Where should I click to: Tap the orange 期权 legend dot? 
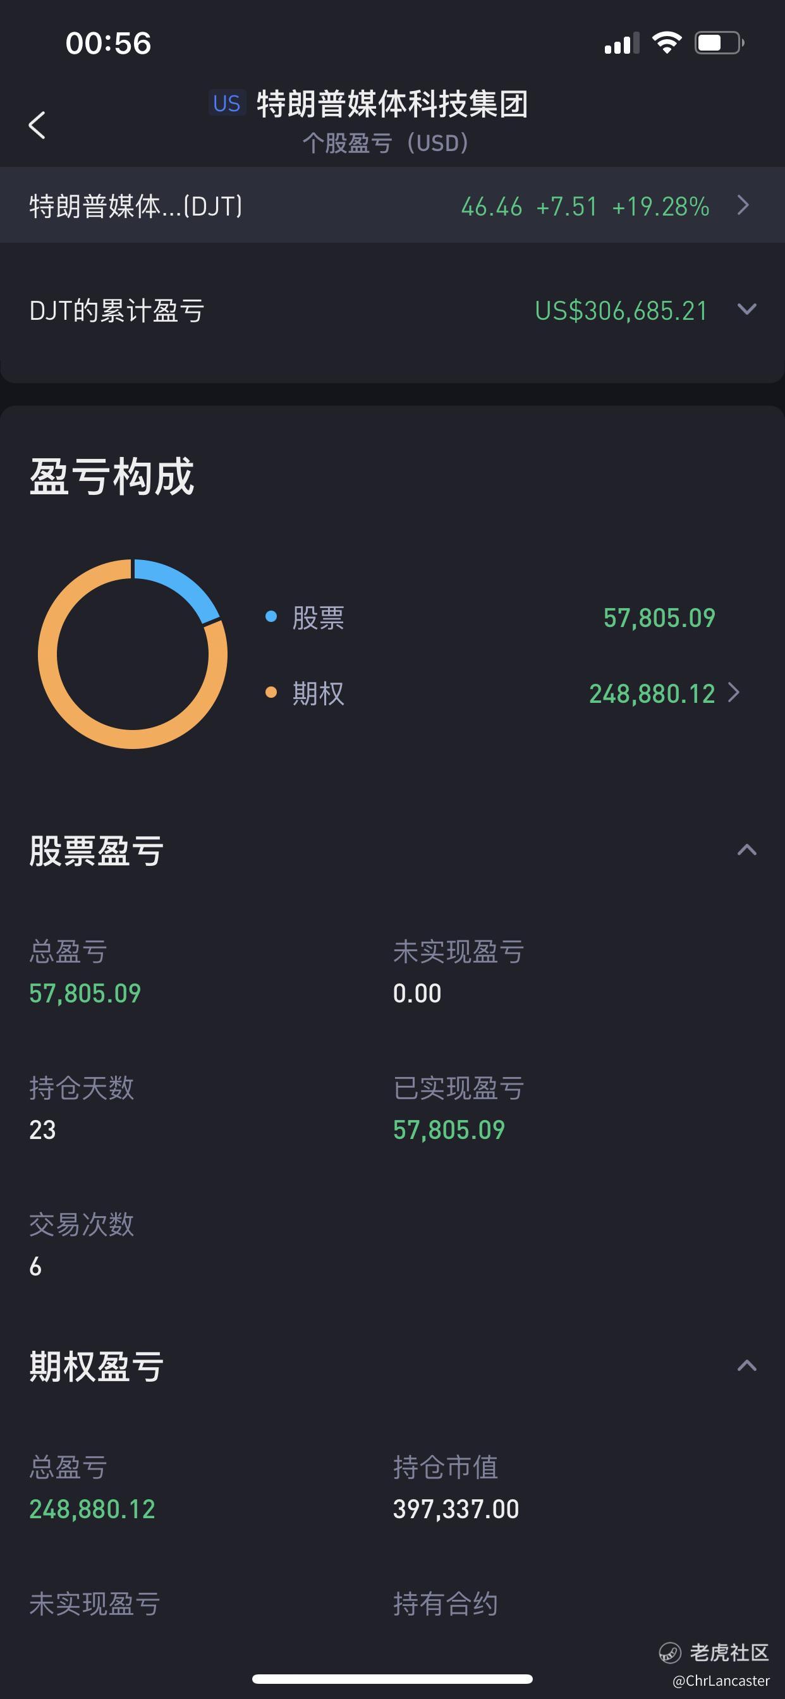(271, 693)
